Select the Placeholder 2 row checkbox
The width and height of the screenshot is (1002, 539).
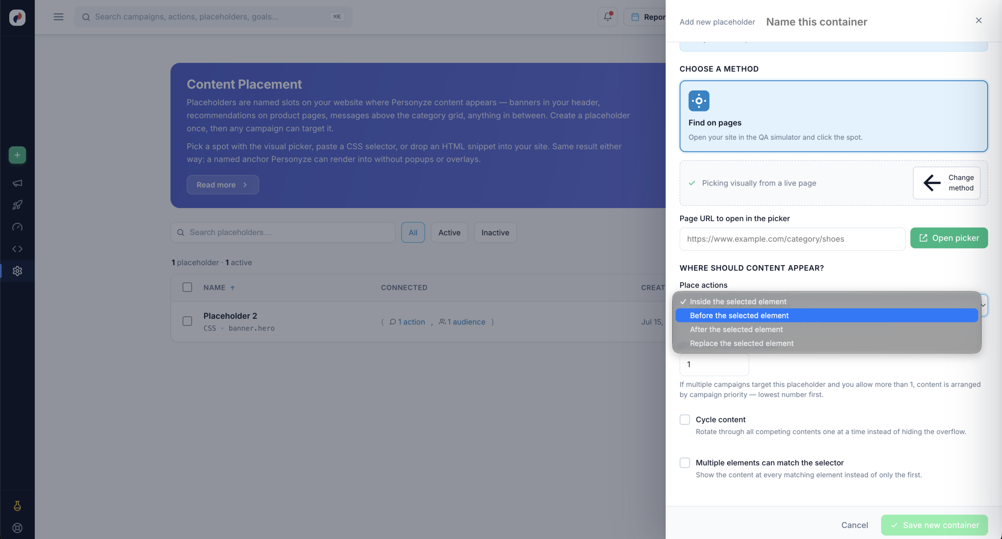click(x=187, y=321)
